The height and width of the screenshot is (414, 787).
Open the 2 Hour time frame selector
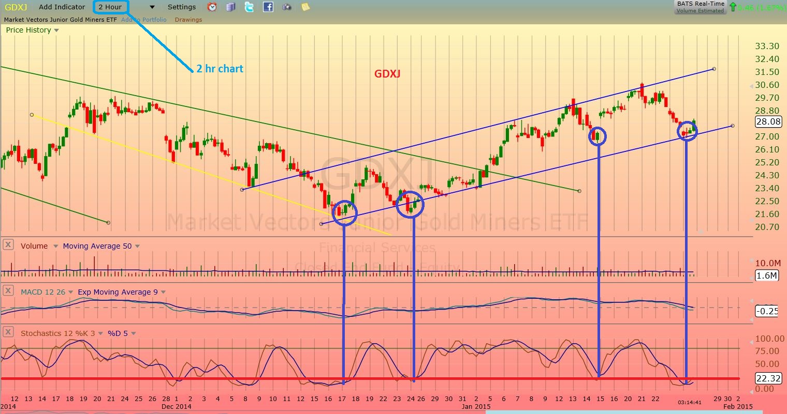[110, 7]
